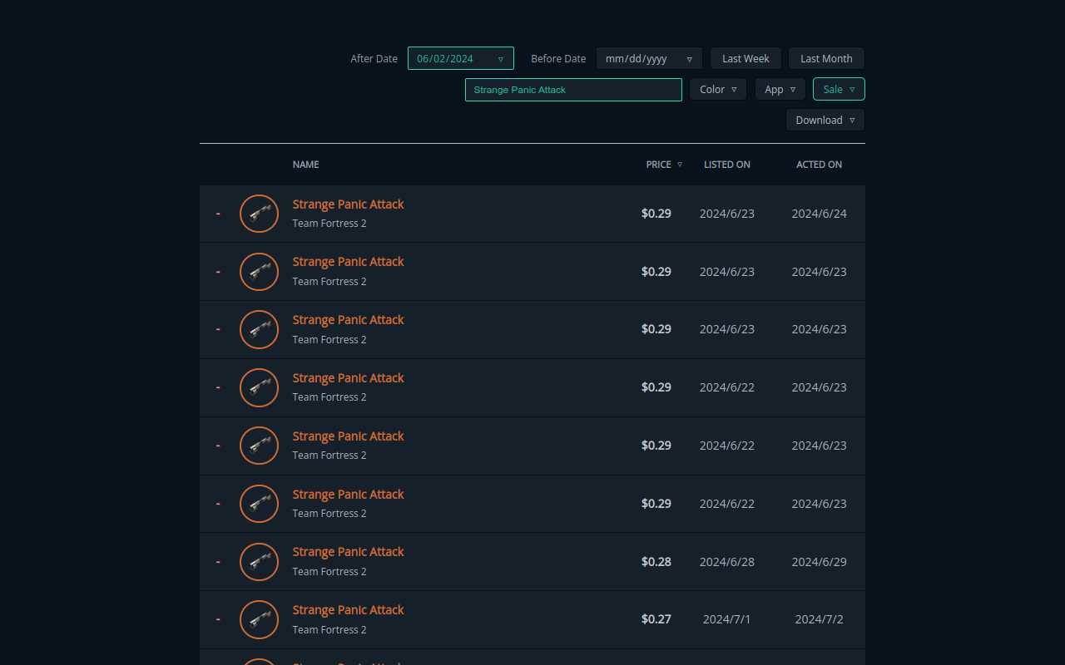Click the dash marker on the first listing row
The image size is (1065, 665).
pos(218,214)
